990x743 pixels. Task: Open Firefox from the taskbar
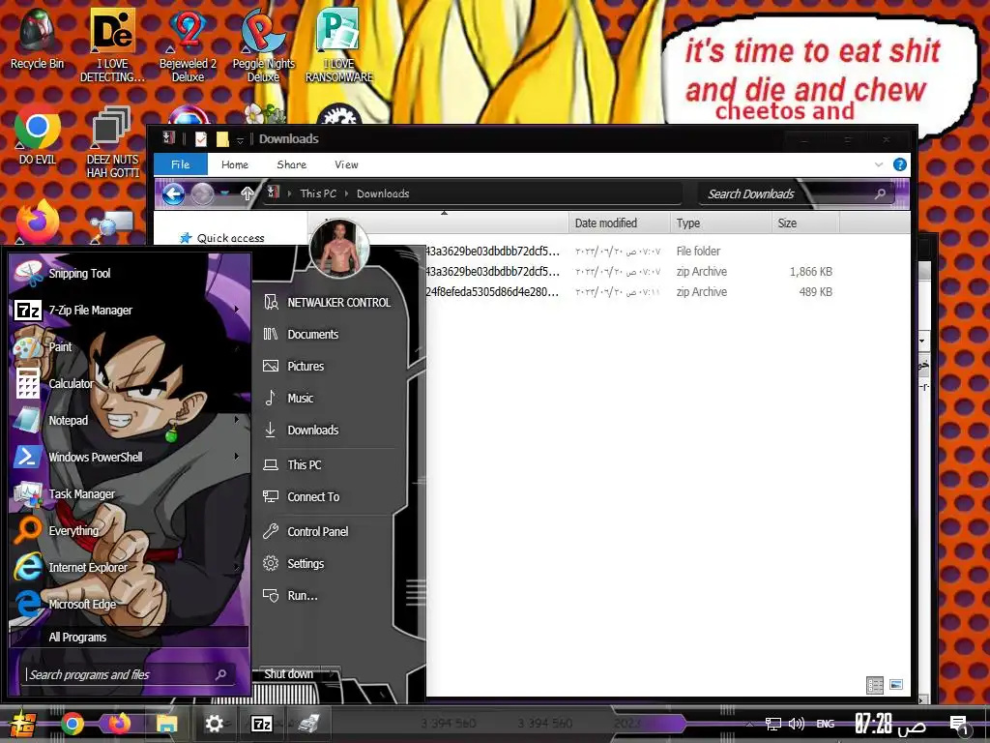coord(119,724)
